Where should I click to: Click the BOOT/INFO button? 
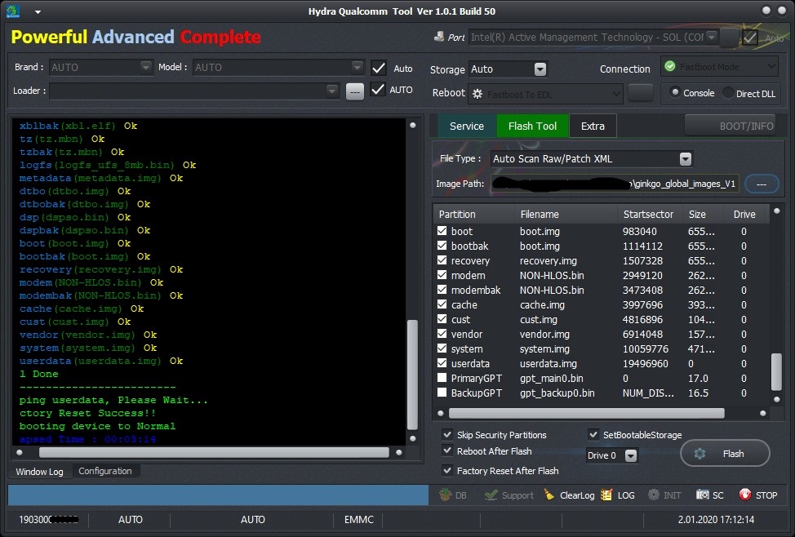731,126
